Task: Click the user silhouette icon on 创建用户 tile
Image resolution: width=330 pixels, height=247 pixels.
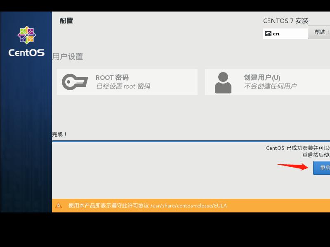Action: tap(223, 81)
